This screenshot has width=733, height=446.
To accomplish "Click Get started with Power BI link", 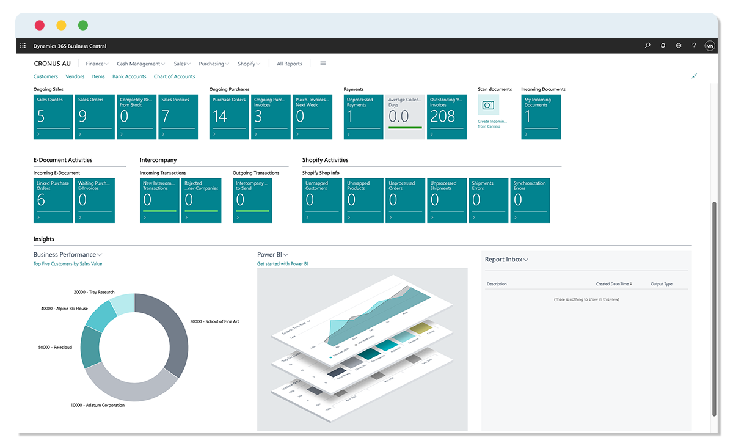I will [x=283, y=264].
